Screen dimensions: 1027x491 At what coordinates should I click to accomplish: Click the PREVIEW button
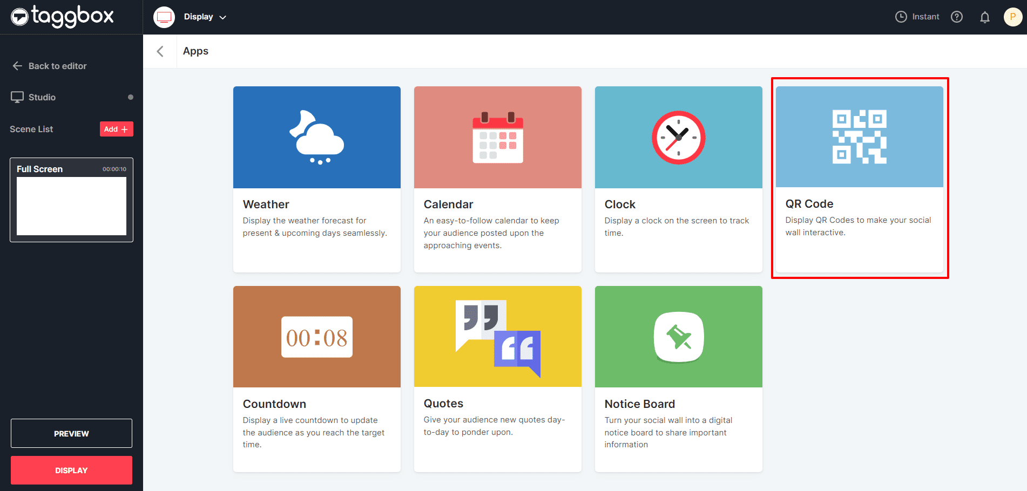click(71, 433)
